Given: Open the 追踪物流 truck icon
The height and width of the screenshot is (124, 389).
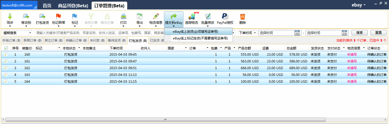Looking at the screenshot, I should coord(192,16).
